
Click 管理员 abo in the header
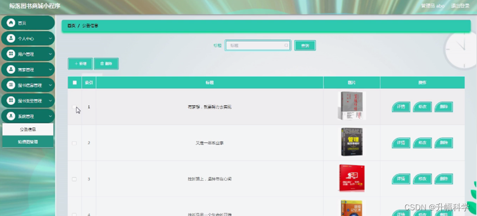pos(432,6)
